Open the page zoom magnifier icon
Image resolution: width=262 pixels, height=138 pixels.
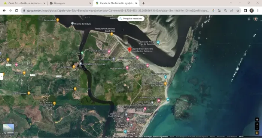pos(226,10)
